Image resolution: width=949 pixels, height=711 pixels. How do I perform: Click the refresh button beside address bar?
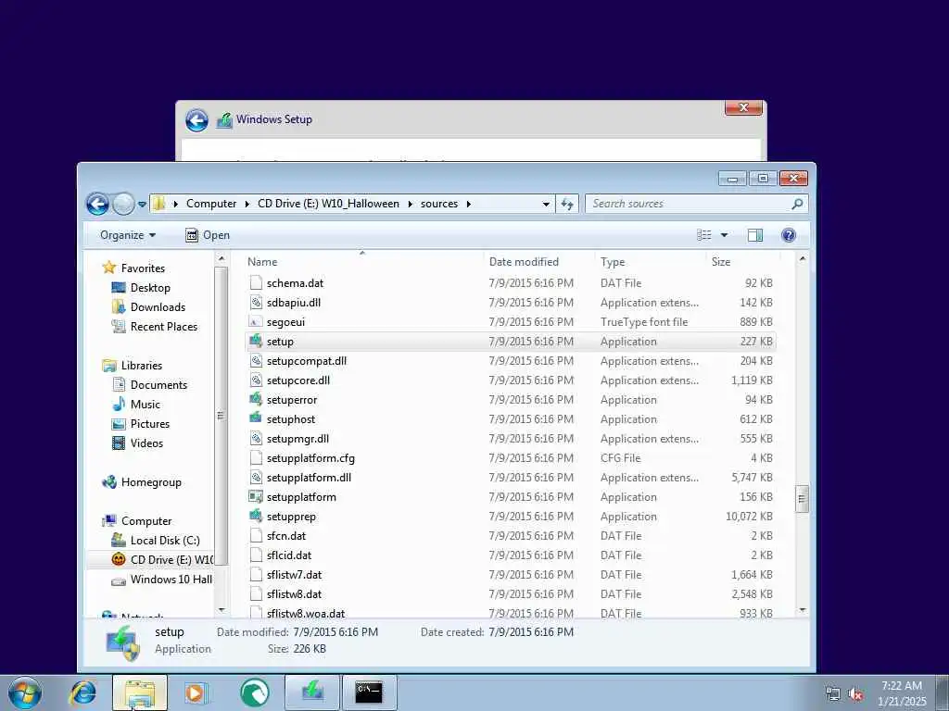pyautogui.click(x=567, y=204)
